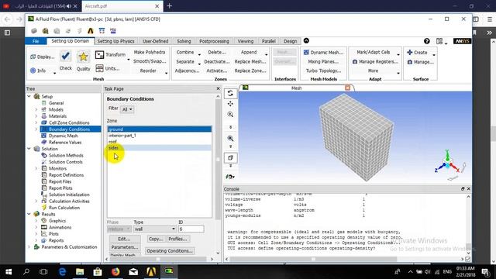Click the Console horizontal scrollbar

(x=313, y=259)
